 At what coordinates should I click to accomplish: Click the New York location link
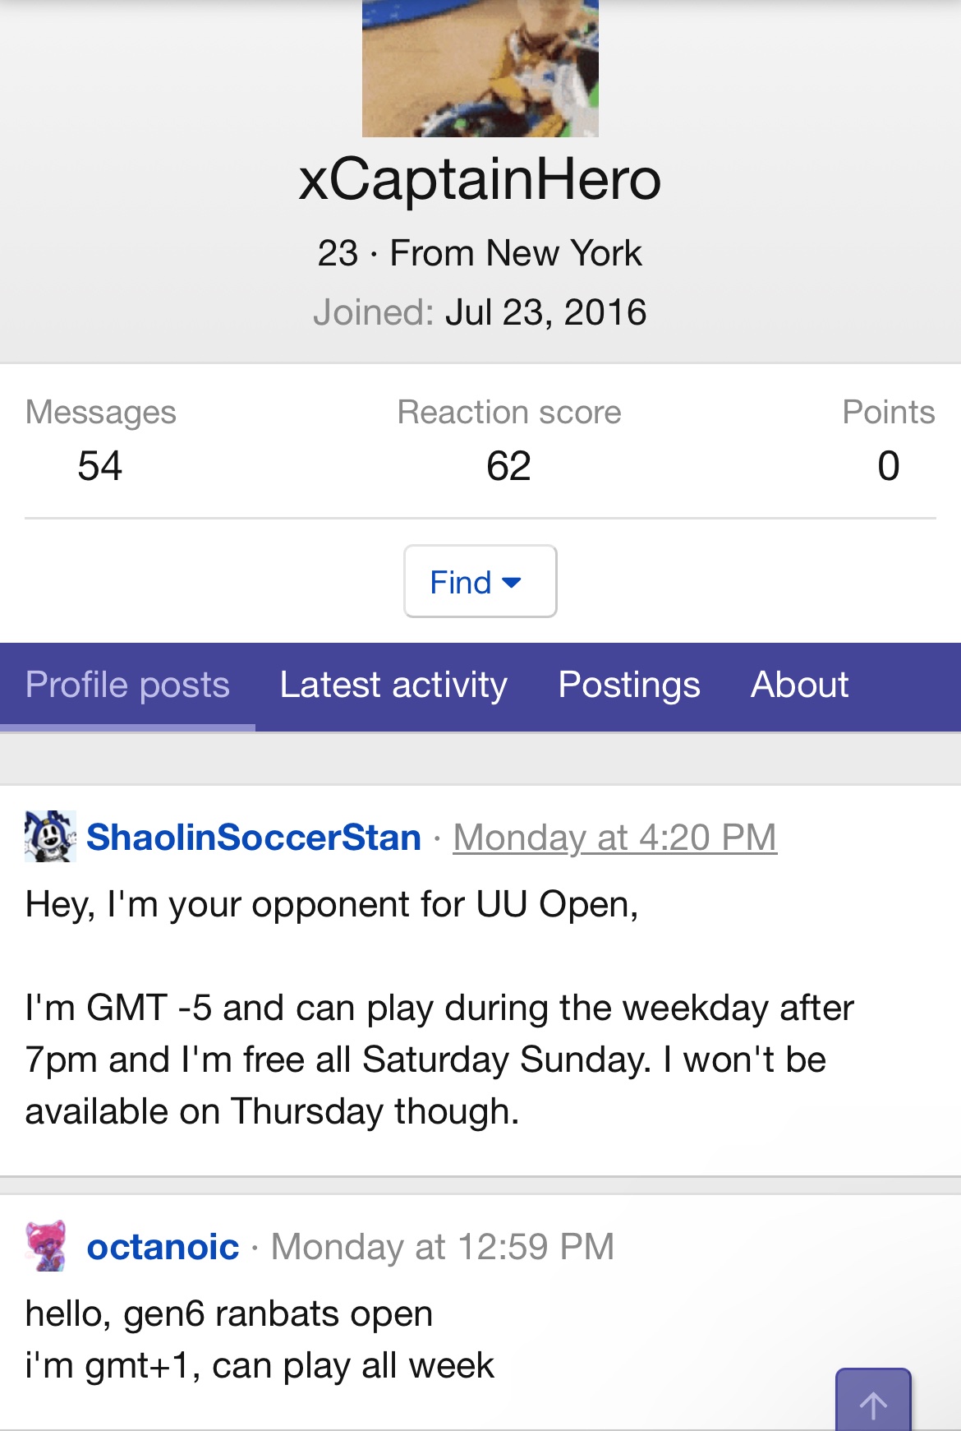563,253
